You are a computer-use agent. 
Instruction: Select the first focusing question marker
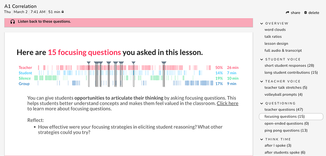coord(88,63)
